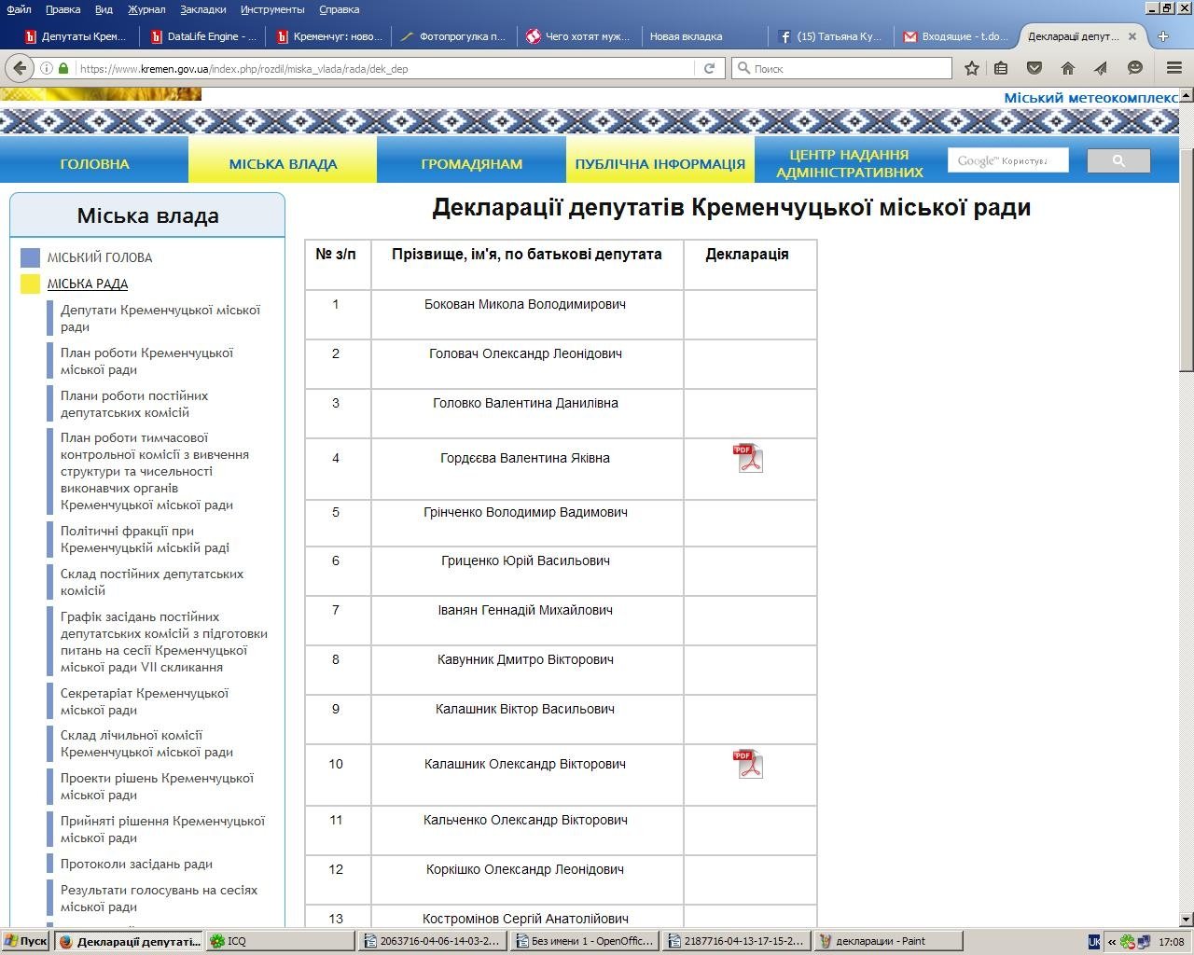This screenshot has height=955, width=1194.
Task: Click the site search magnifier button
Action: point(1118,161)
